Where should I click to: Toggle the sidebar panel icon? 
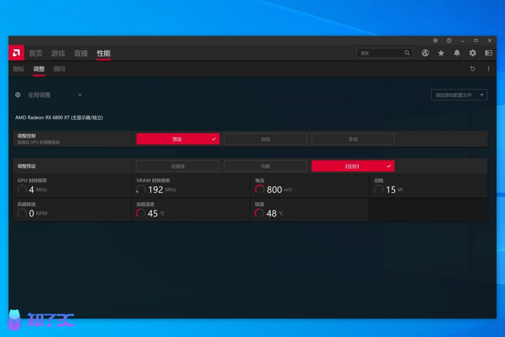click(489, 53)
